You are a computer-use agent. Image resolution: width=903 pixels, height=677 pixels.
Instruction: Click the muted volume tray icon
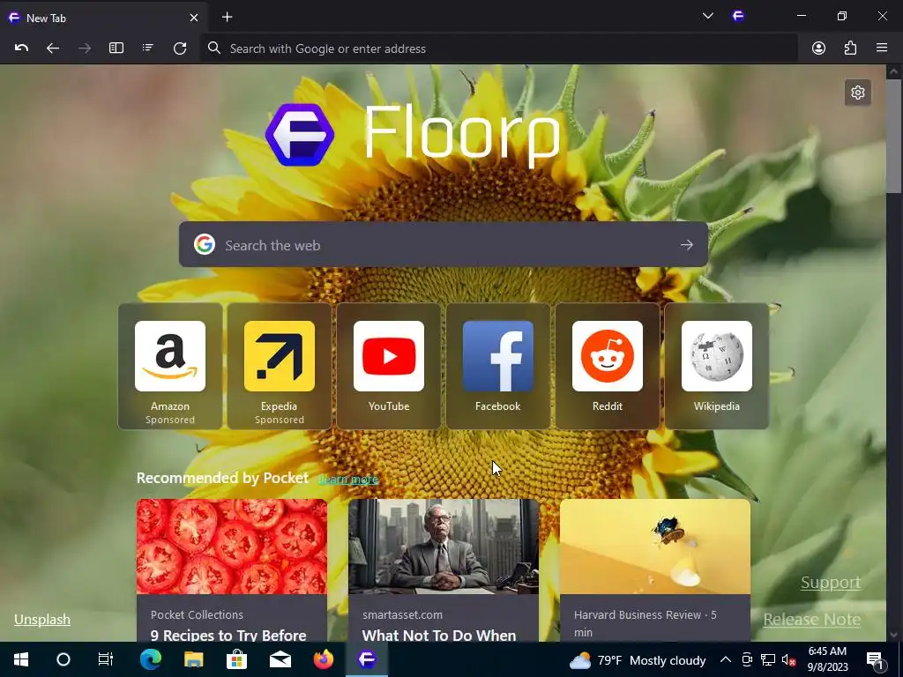[x=788, y=659]
